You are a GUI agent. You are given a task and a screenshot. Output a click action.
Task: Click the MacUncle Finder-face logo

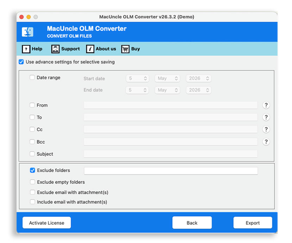click(27, 32)
